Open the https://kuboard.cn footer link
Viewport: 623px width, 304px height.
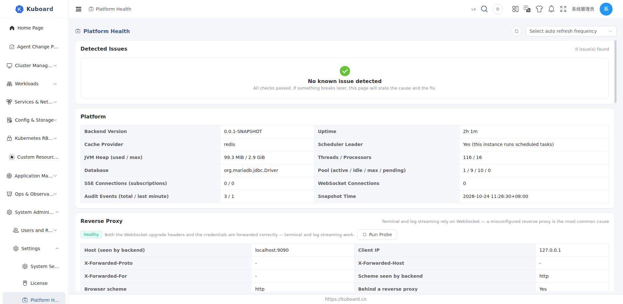(346, 299)
